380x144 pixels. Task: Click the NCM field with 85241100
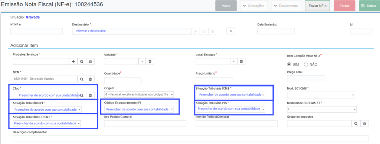[45, 79]
